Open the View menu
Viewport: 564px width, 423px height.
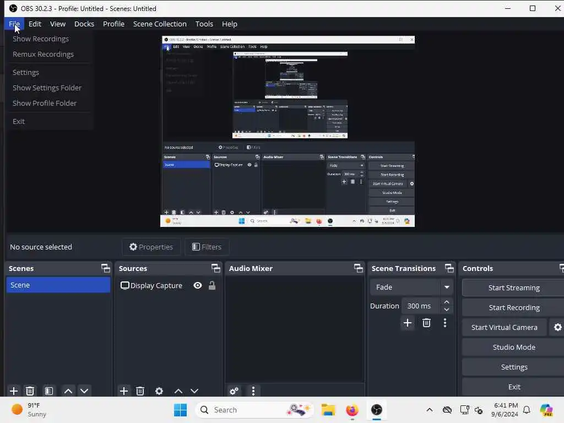[x=57, y=24]
